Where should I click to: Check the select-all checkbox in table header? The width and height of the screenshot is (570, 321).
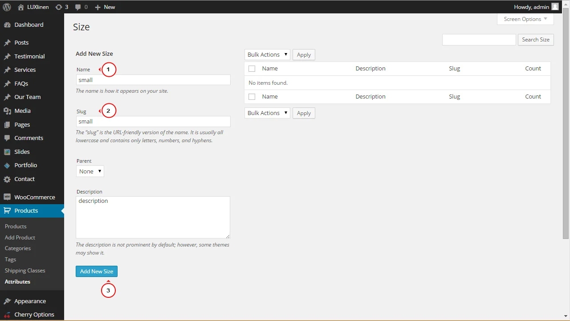[252, 69]
